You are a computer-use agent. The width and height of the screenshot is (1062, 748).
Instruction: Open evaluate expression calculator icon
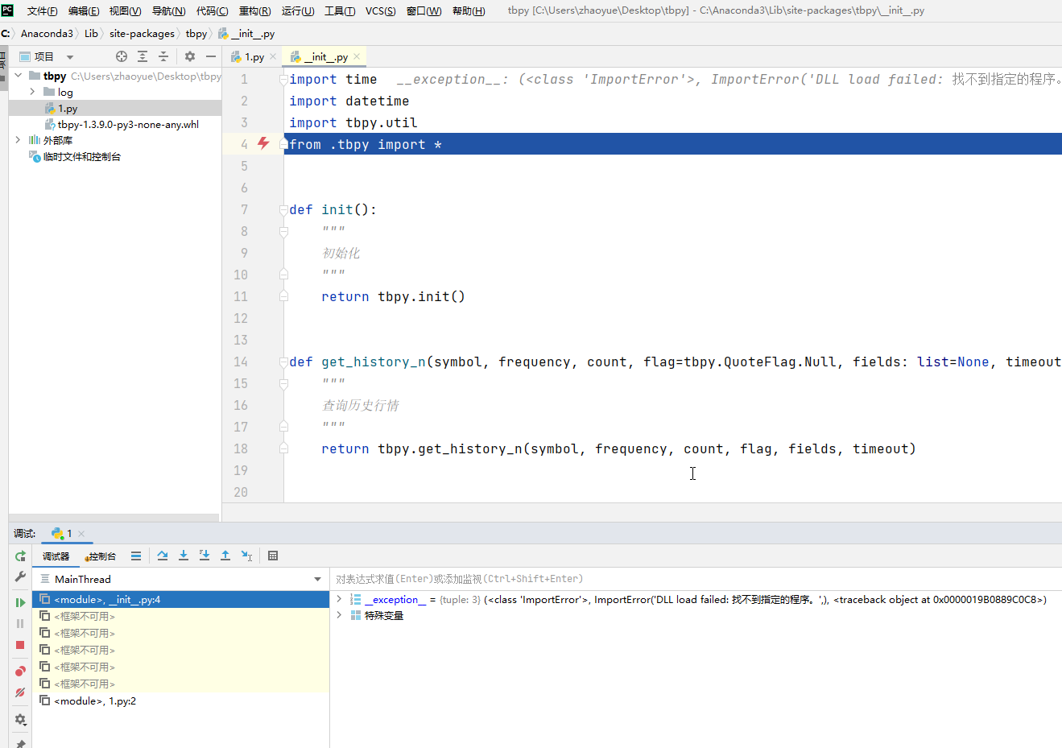pos(273,556)
